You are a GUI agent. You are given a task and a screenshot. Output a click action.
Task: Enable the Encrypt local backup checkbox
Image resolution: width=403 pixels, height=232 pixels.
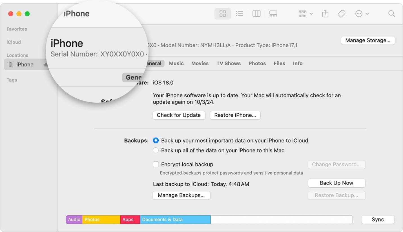[156, 164]
